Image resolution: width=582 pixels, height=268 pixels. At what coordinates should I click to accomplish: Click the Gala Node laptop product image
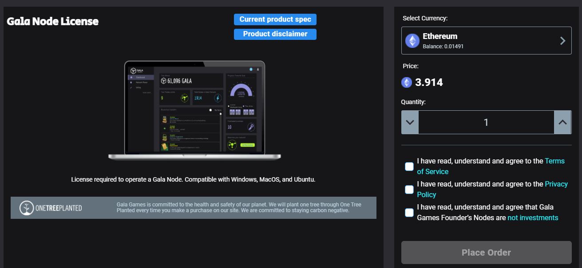(x=194, y=110)
